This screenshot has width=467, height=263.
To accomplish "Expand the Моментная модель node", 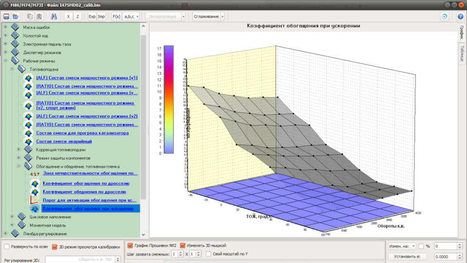I will pyautogui.click(x=12, y=225).
